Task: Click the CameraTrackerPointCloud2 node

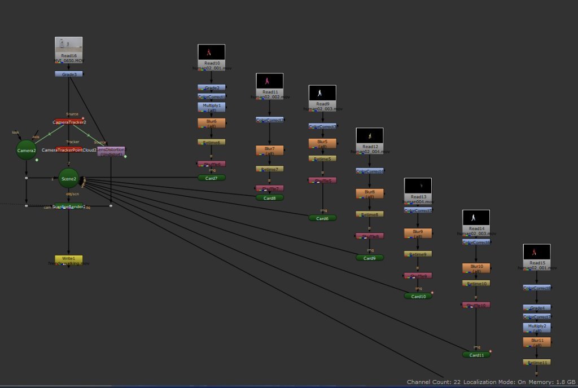Action: 69,150
